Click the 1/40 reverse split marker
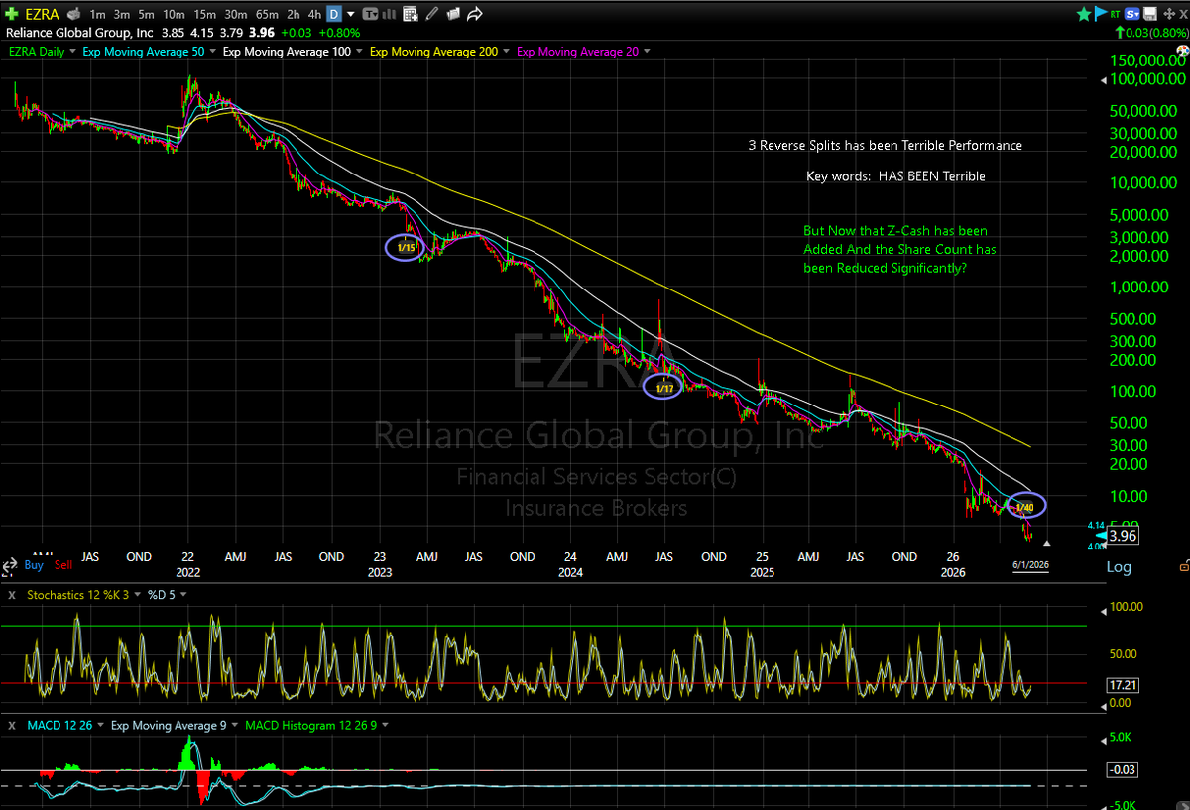1190x810 pixels. [1026, 507]
